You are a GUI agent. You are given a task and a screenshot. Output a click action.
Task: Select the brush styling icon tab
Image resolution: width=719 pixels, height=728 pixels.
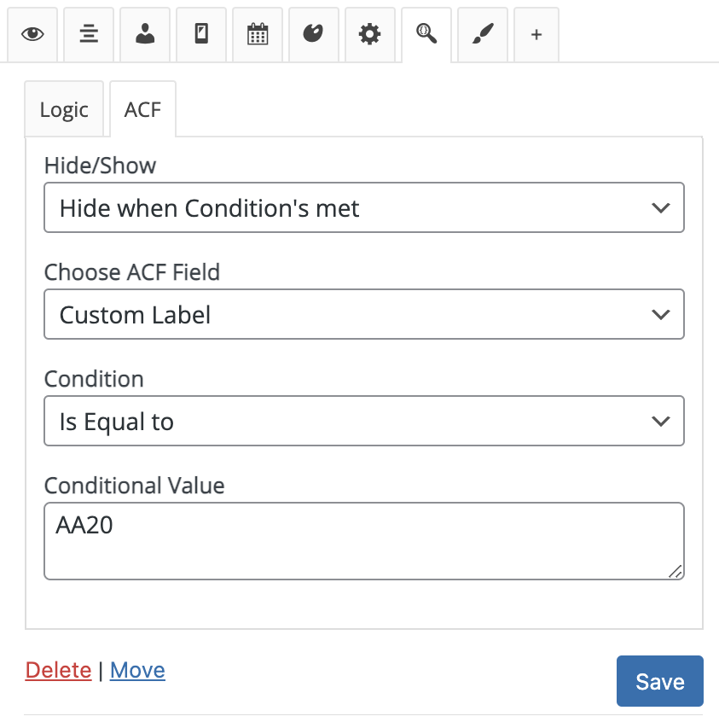(482, 33)
